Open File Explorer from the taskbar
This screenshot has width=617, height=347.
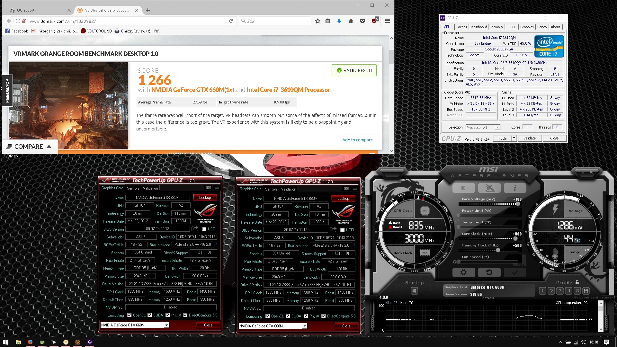pos(18,342)
